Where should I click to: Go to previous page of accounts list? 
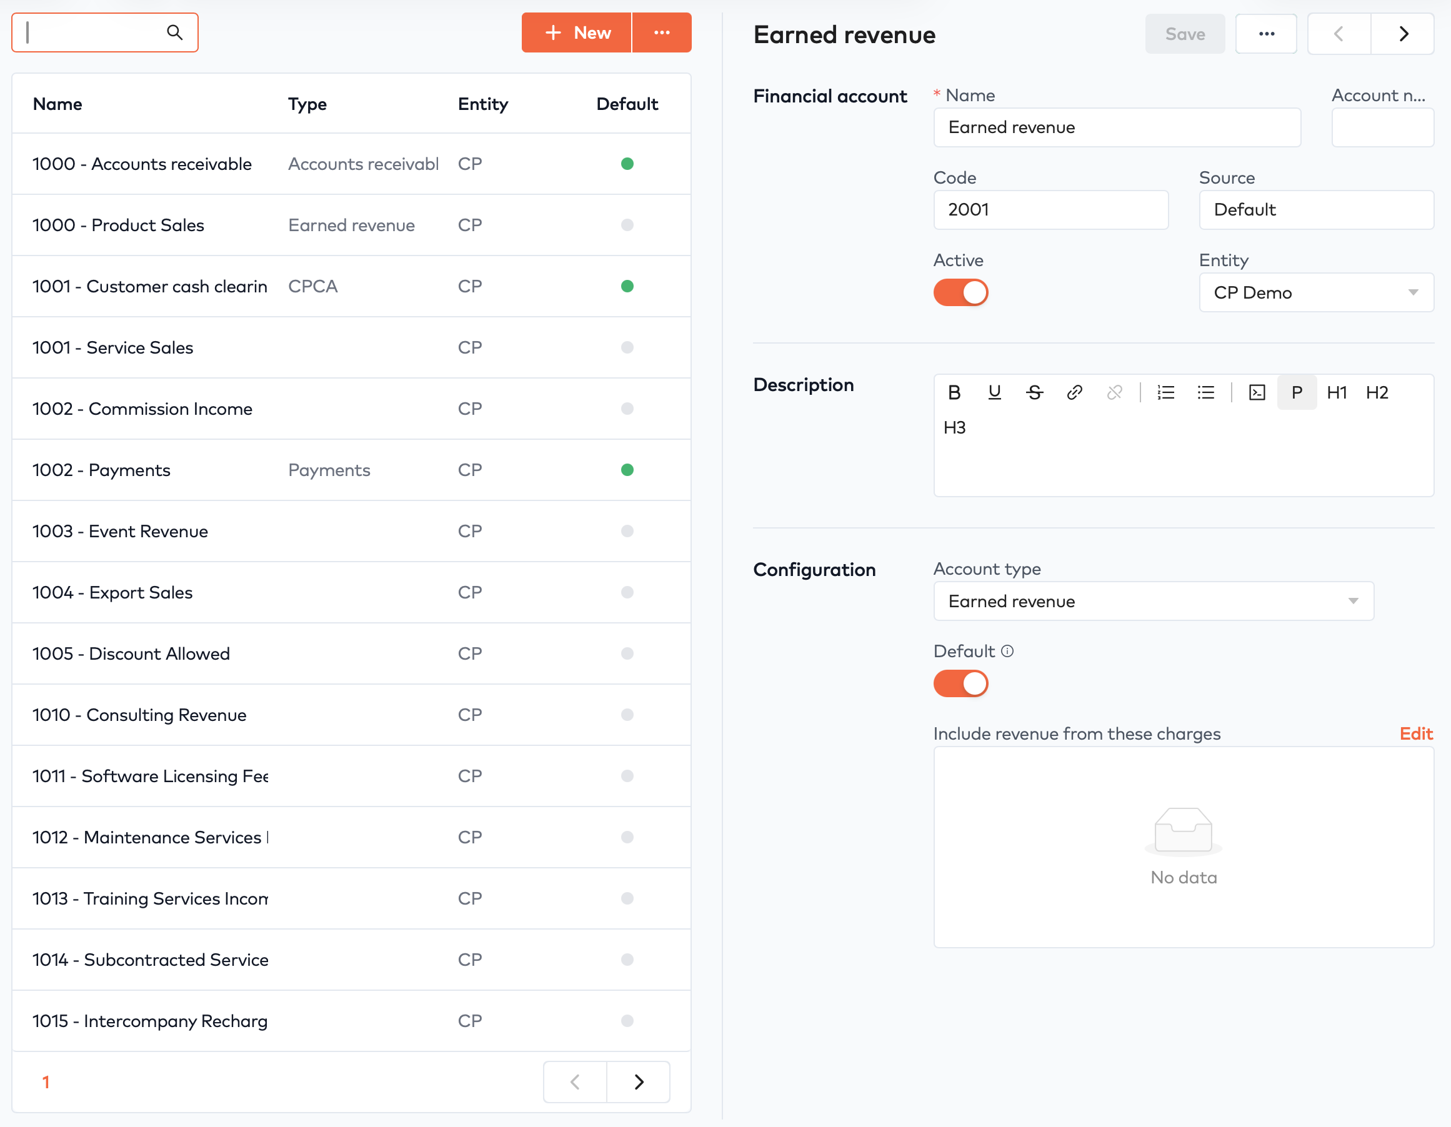576,1082
